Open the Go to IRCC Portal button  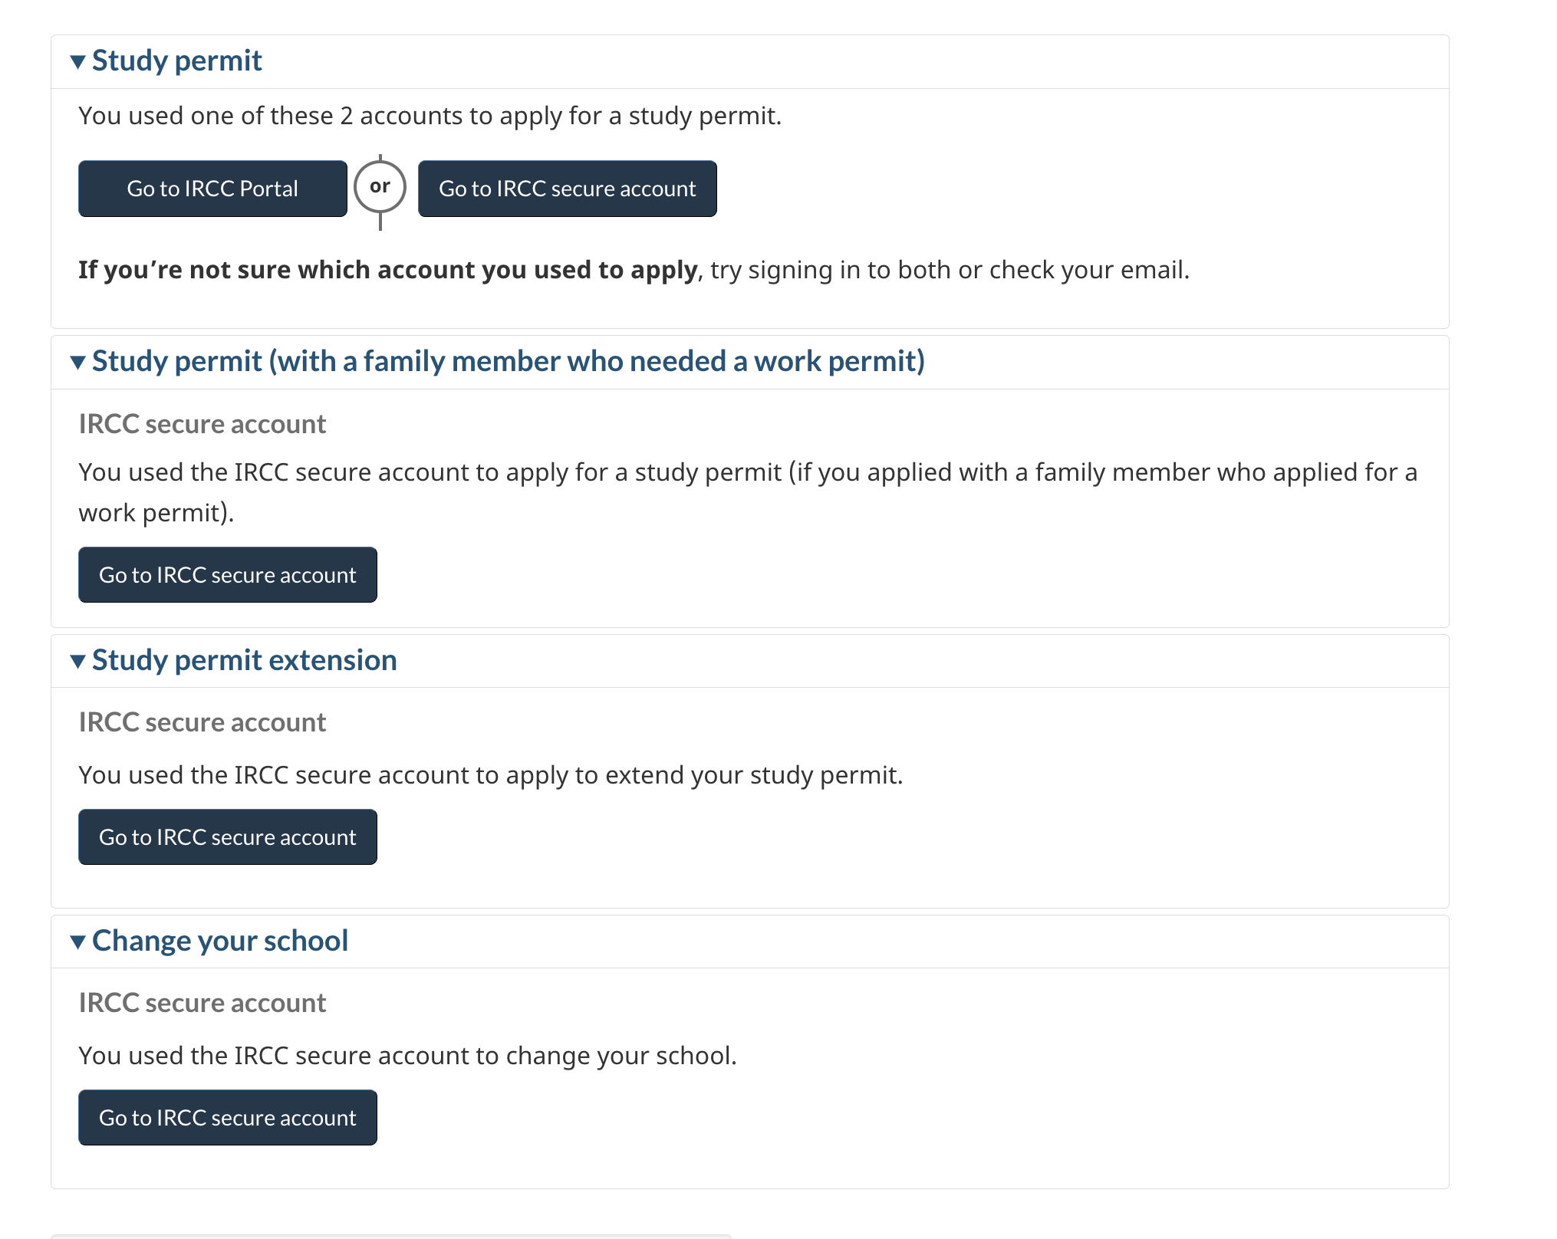click(x=212, y=189)
